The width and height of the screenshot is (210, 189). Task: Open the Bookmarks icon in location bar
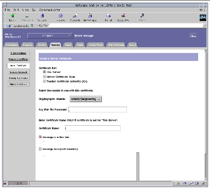[9, 26]
